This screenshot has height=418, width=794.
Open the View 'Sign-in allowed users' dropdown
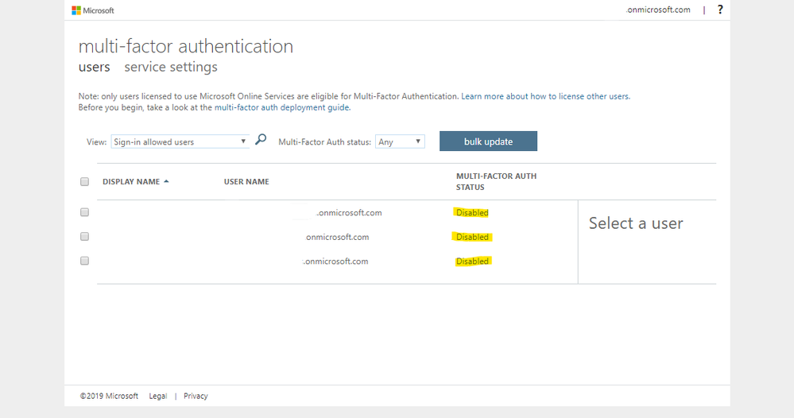(x=180, y=141)
